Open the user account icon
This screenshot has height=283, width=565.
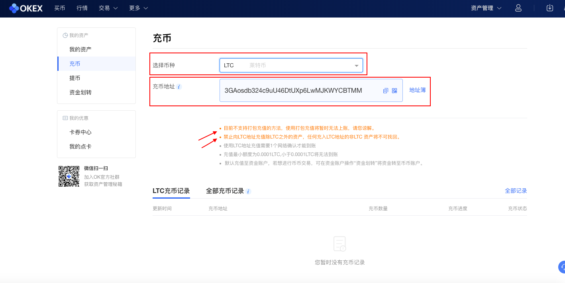tap(518, 8)
